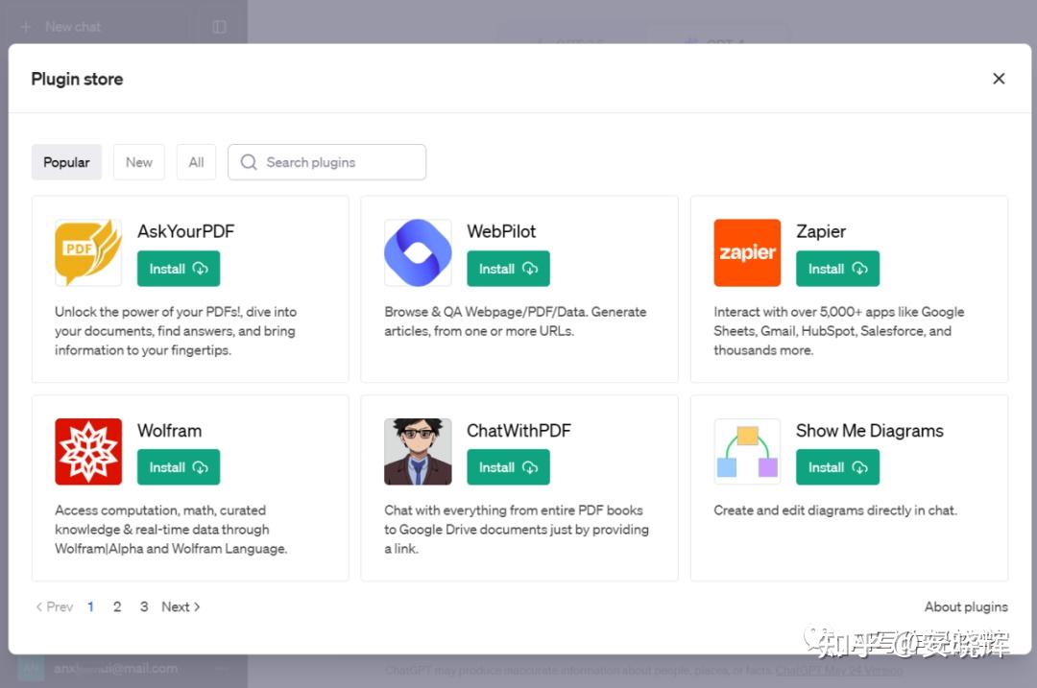Select page 1 in pagination

[x=90, y=606]
